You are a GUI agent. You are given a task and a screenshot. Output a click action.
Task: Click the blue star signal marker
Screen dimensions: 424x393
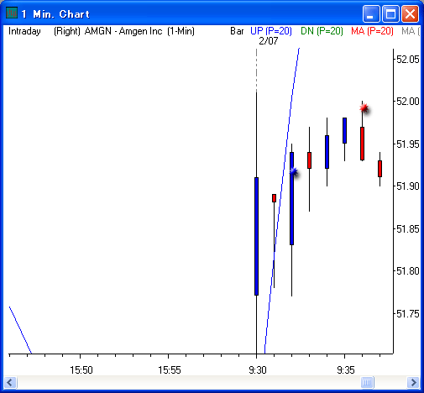click(x=294, y=171)
